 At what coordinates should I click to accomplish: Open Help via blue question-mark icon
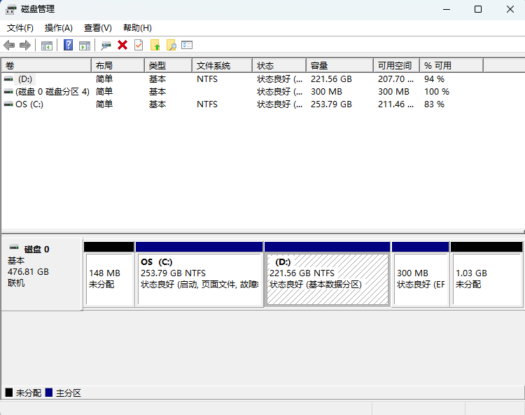[69, 45]
